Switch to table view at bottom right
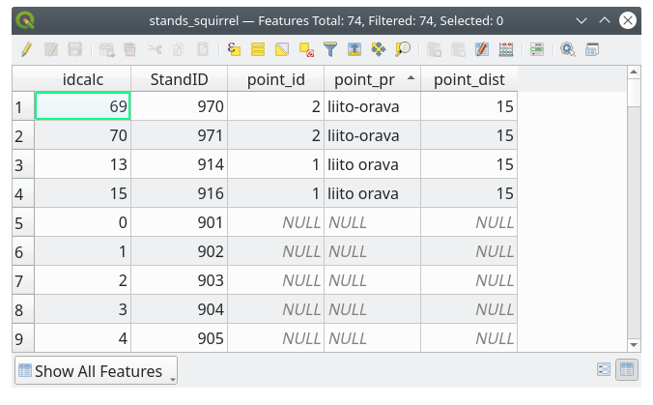 [626, 370]
